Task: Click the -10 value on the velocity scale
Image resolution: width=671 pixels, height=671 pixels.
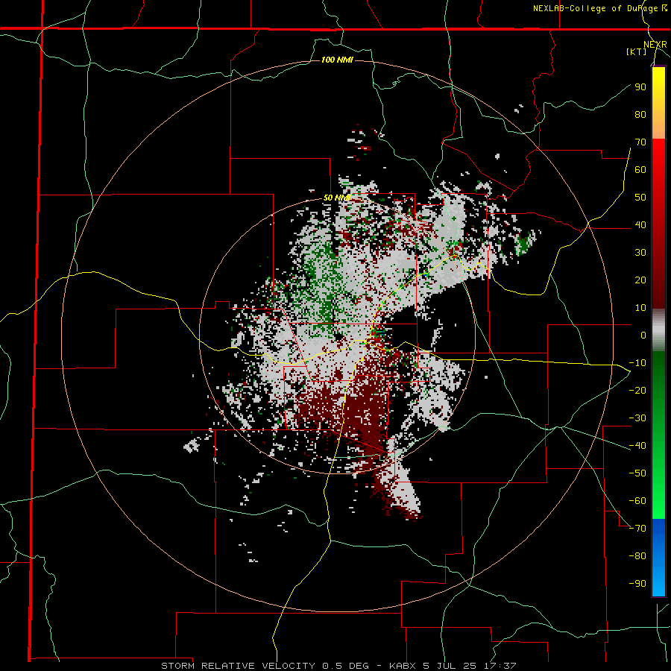Action: click(x=637, y=363)
